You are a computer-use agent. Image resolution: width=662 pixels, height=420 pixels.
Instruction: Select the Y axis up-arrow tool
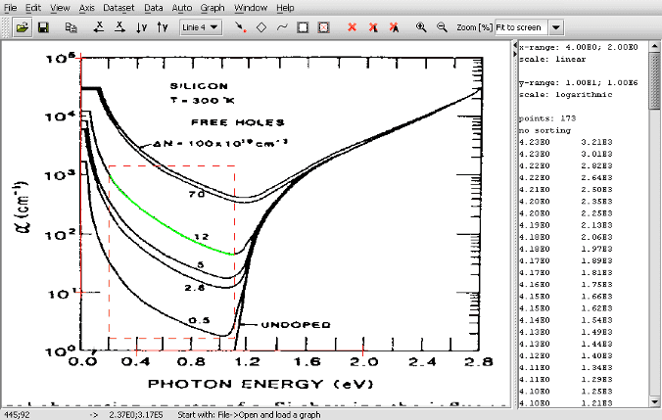[x=163, y=27]
